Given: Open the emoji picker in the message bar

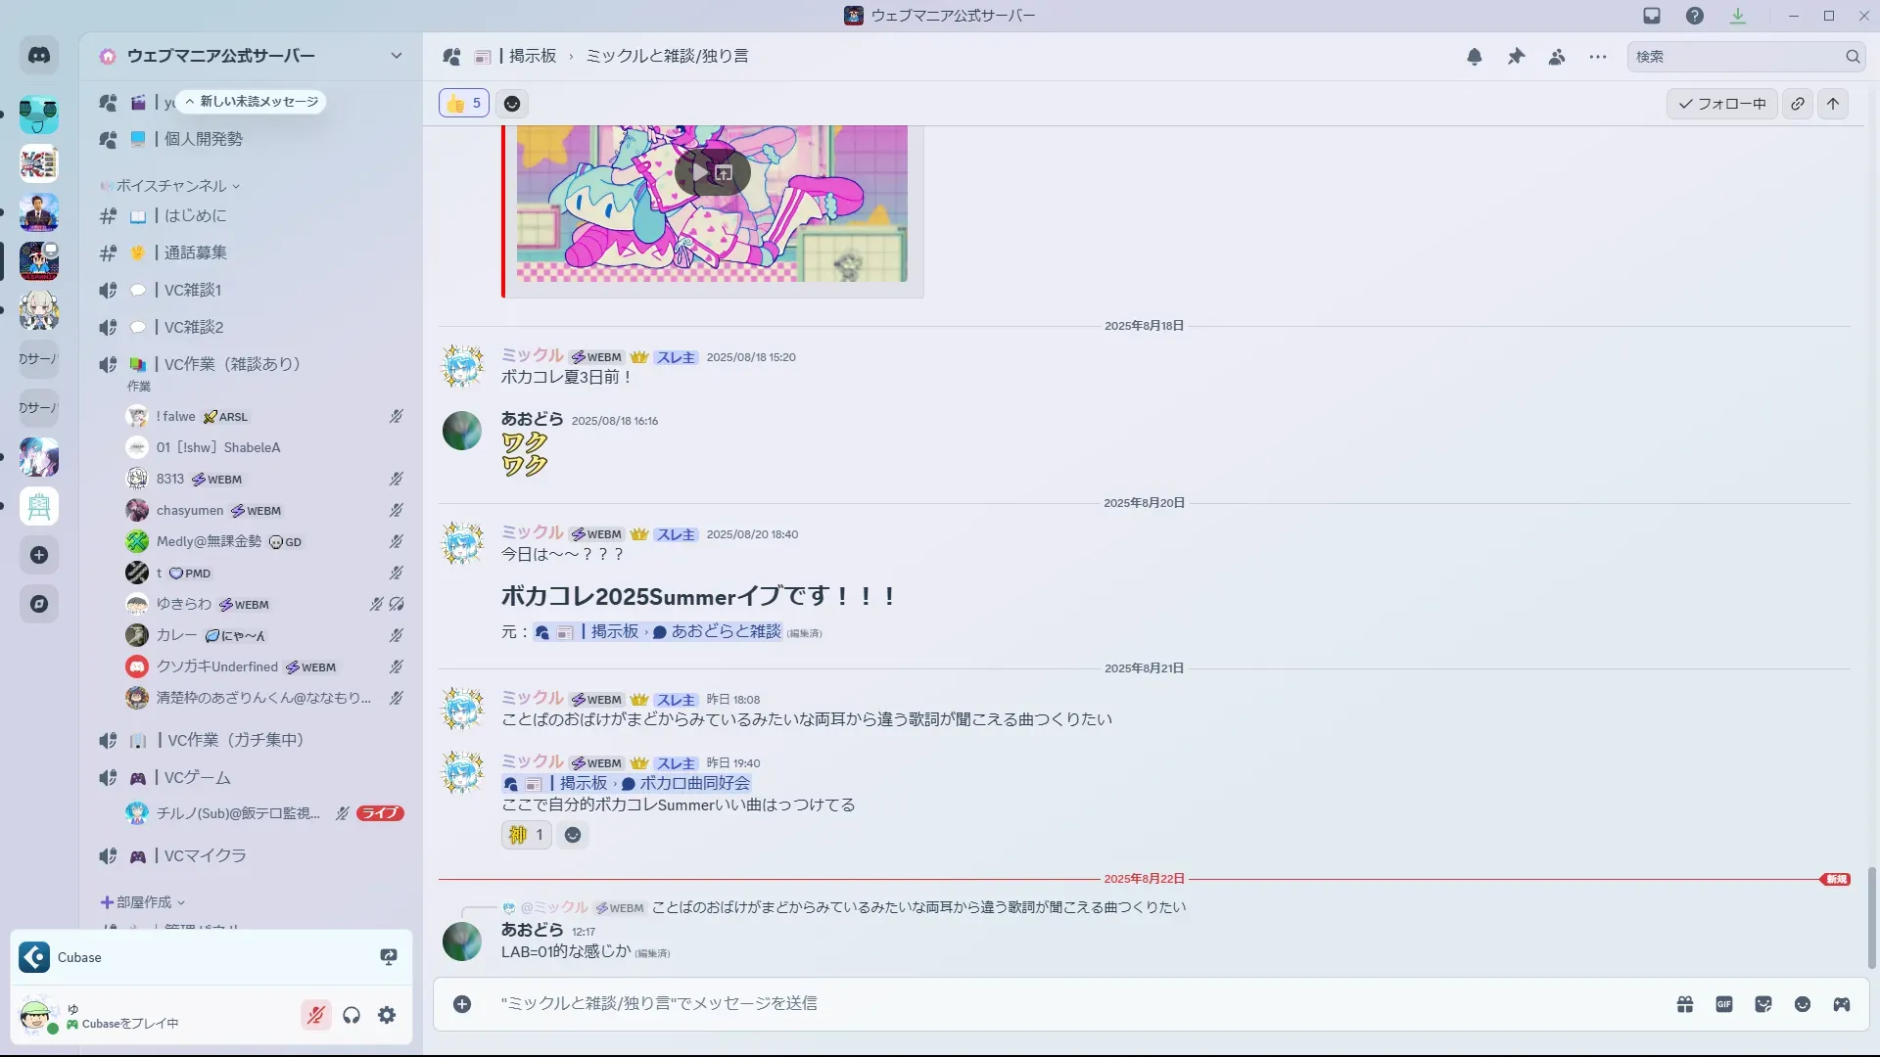Looking at the screenshot, I should pyautogui.click(x=1803, y=1004).
